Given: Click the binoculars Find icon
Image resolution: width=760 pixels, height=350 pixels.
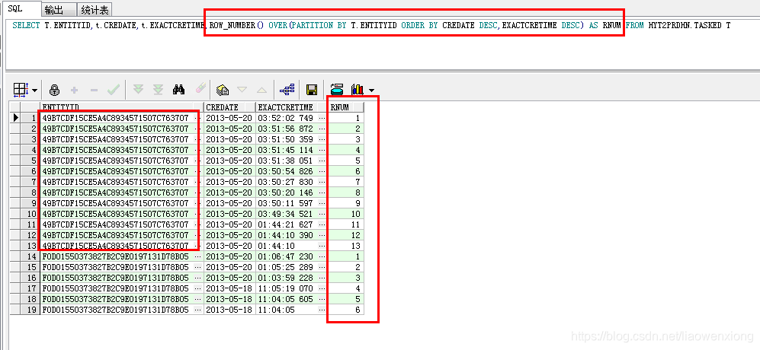Looking at the screenshot, I should tap(179, 90).
